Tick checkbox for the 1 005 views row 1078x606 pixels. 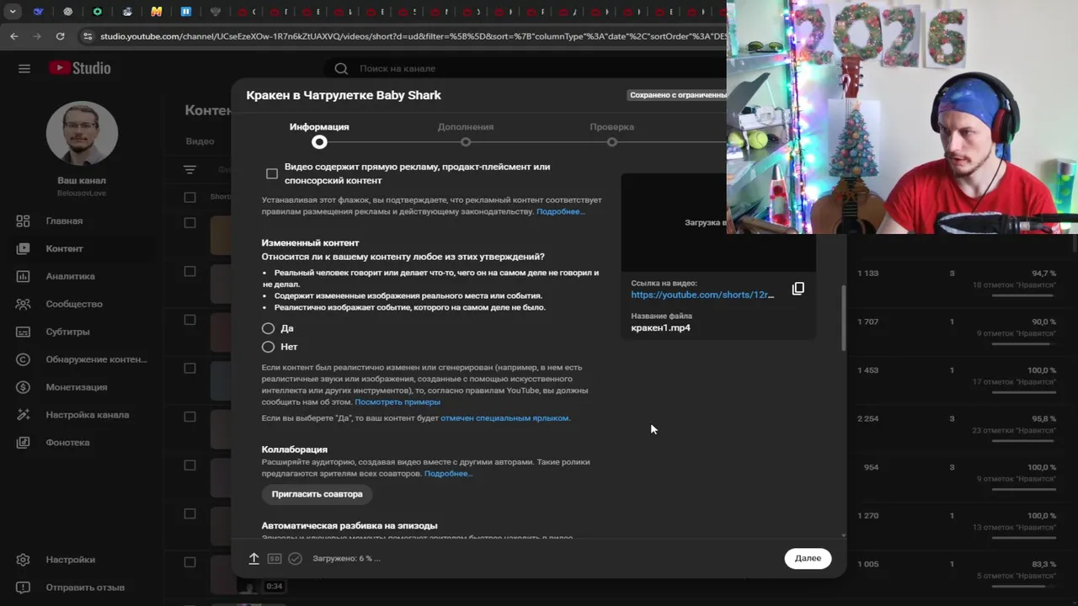(189, 562)
